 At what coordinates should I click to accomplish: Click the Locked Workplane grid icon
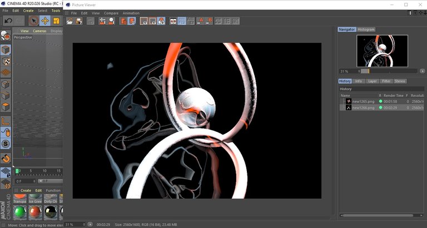(6, 172)
